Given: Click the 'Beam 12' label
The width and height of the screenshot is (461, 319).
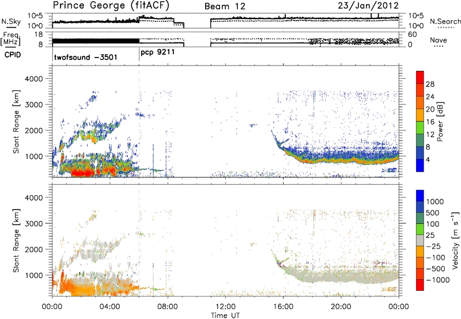Looking at the screenshot, I should pyautogui.click(x=225, y=6).
